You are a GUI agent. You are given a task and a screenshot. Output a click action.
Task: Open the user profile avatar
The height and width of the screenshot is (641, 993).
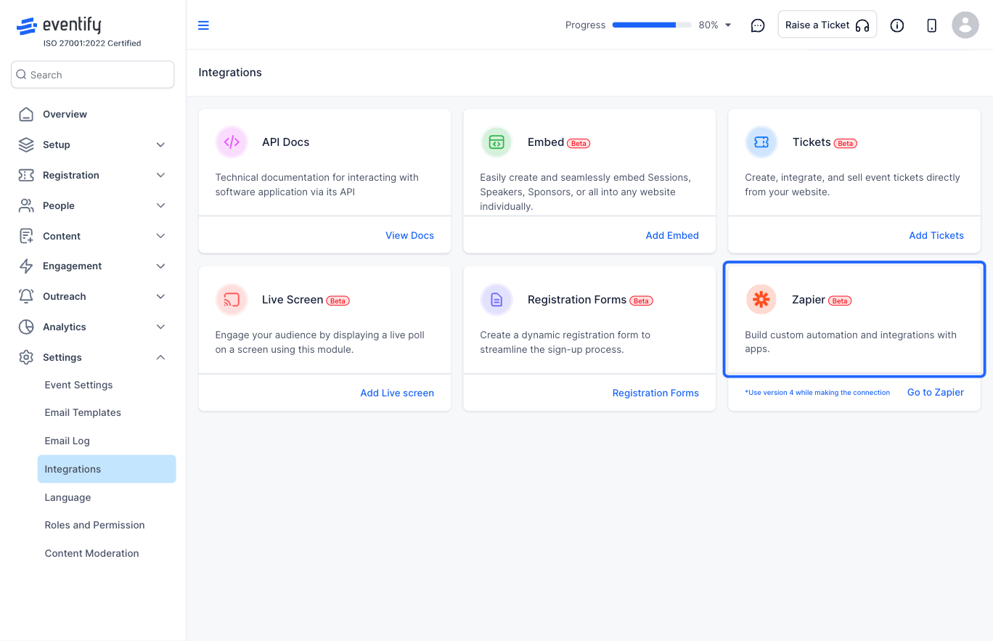pos(965,25)
